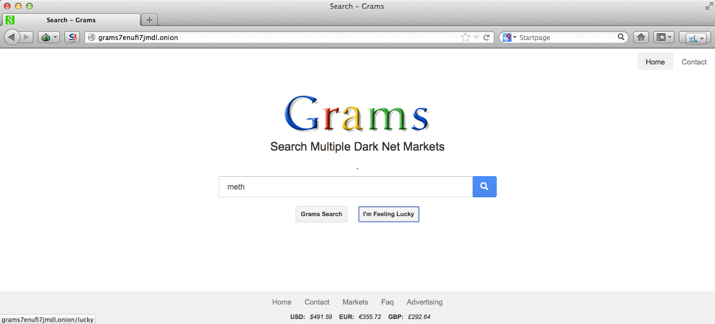Image resolution: width=715 pixels, height=324 pixels.
Task: Open the Tor onion button menu
Action: (x=48, y=37)
